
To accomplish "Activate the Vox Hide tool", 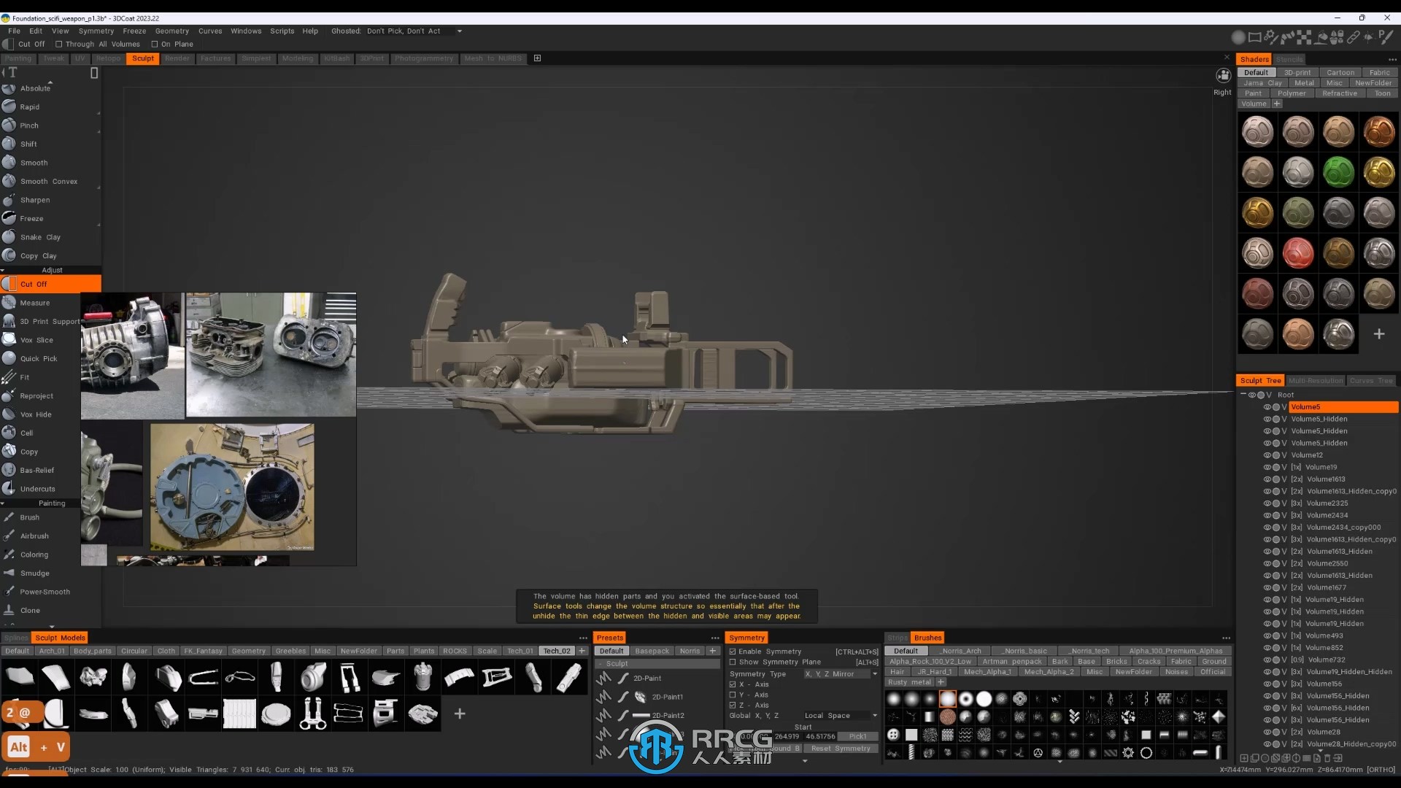I will tap(36, 414).
